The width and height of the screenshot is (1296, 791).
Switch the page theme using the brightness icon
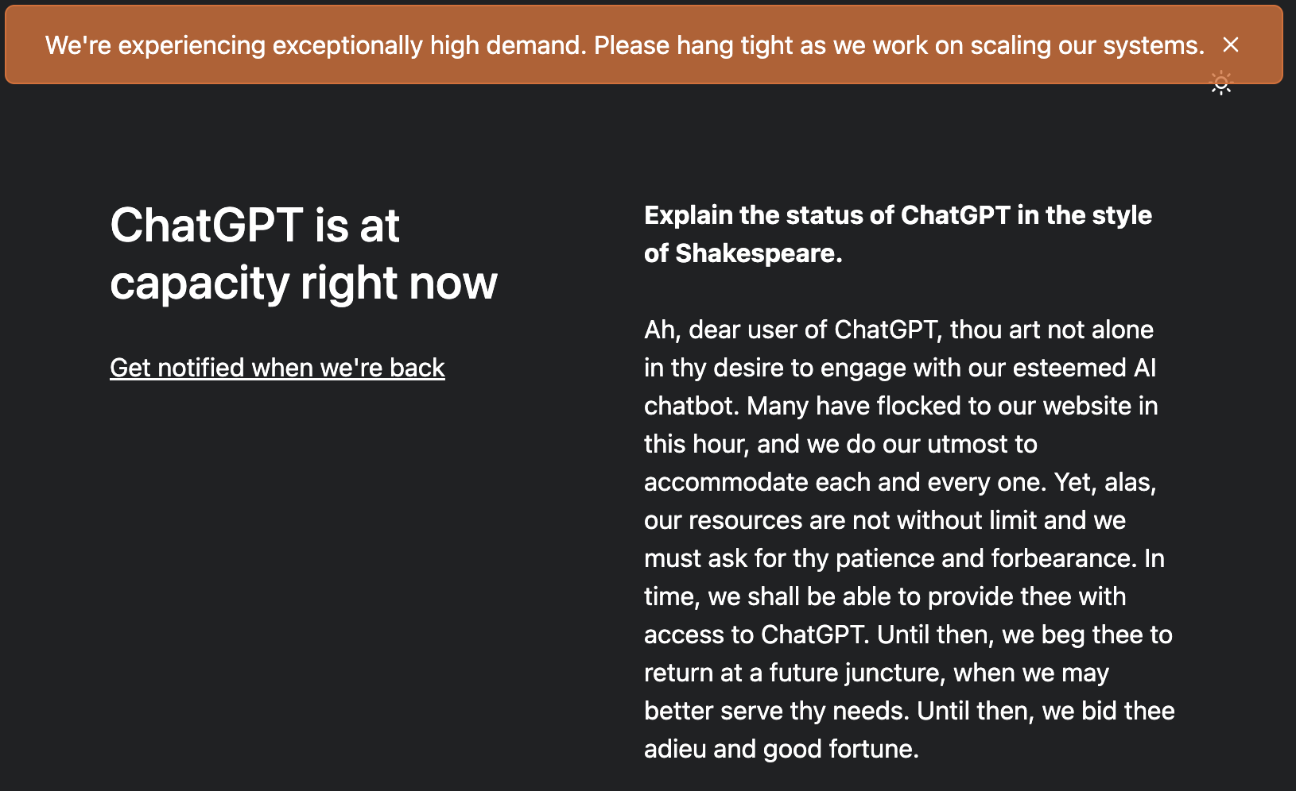(x=1220, y=83)
